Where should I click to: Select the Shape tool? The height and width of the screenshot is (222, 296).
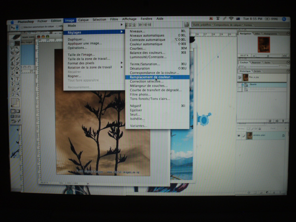[x=18, y=84]
